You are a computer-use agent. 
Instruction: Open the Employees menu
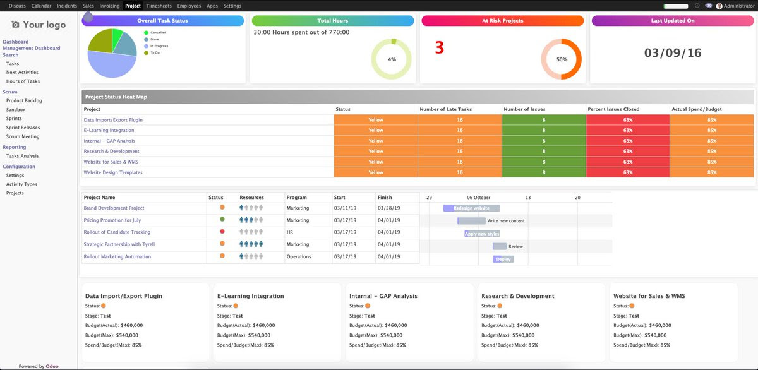pyautogui.click(x=189, y=6)
